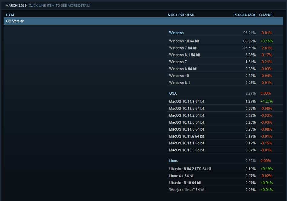Click the -0.02% change value

click(266, 176)
